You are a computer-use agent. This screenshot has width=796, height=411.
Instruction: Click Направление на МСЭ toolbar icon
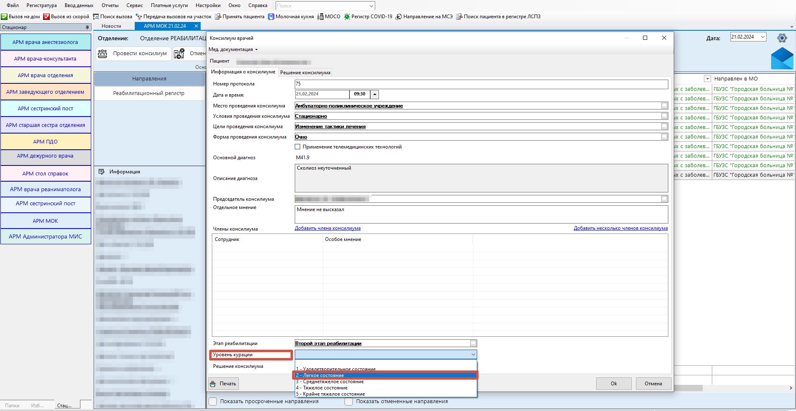399,17
